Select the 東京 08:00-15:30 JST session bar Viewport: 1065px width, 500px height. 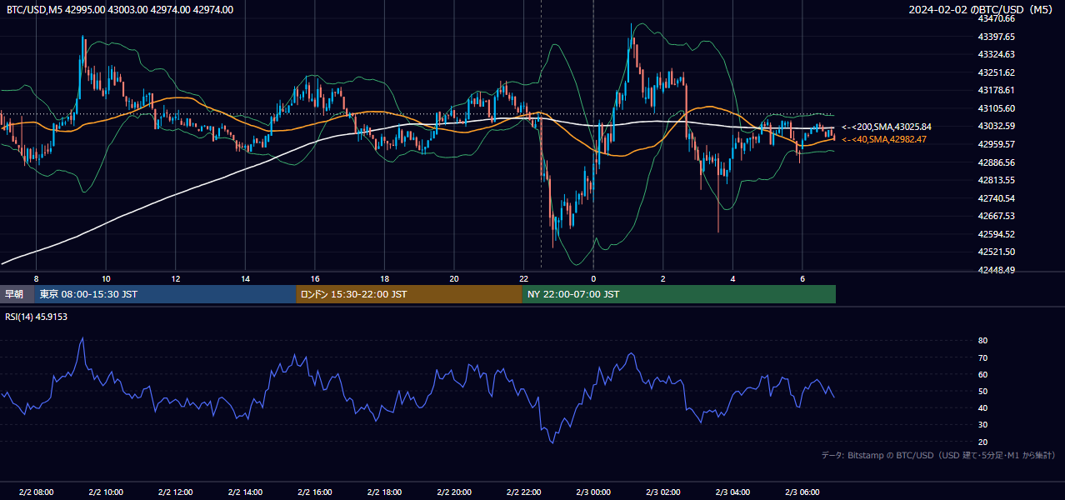(165, 294)
